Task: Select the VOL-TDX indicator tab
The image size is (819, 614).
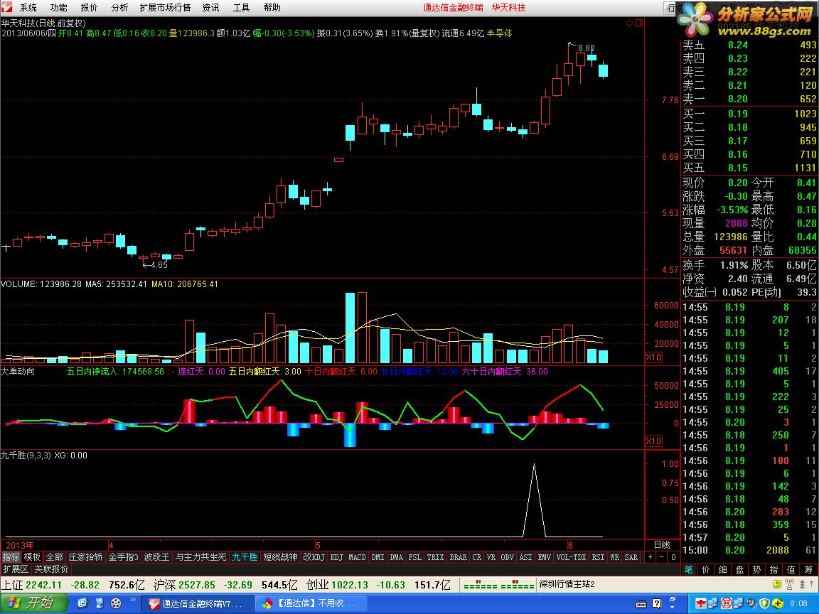Action: [x=572, y=557]
